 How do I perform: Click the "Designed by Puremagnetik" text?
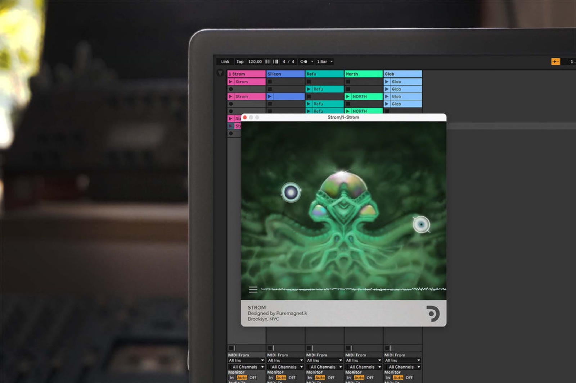277,313
